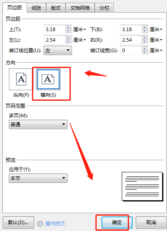This screenshot has height=231, width=167.
Task: Increase the left margin 左(L) value
Action: pyautogui.click(x=68, y=38)
